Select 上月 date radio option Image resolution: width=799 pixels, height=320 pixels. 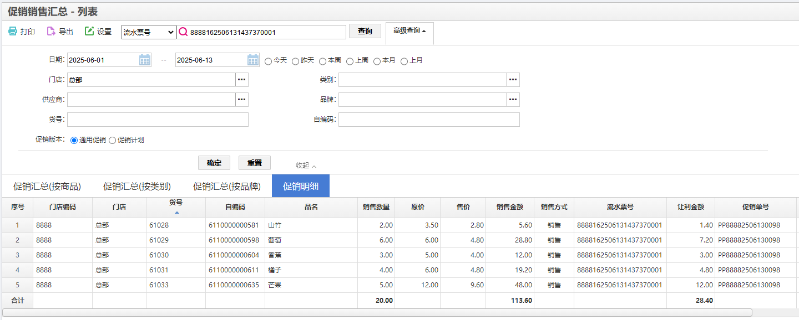click(x=404, y=61)
